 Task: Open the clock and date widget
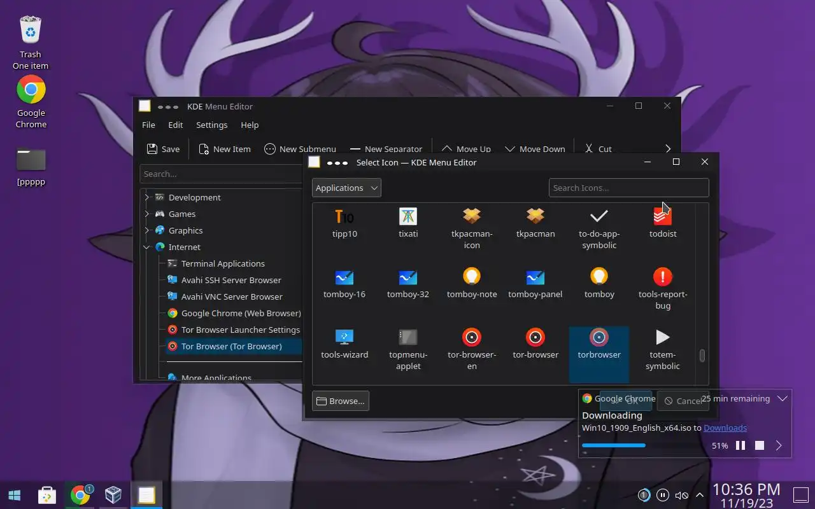coord(746,495)
